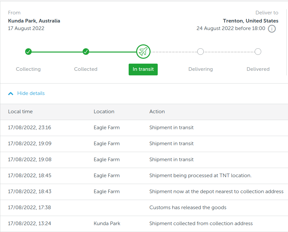The height and width of the screenshot is (232, 288).
Task: Click the Delivered step empty circle
Action: pos(258,52)
